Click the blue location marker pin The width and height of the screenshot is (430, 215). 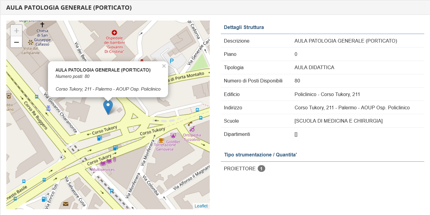pos(108,107)
